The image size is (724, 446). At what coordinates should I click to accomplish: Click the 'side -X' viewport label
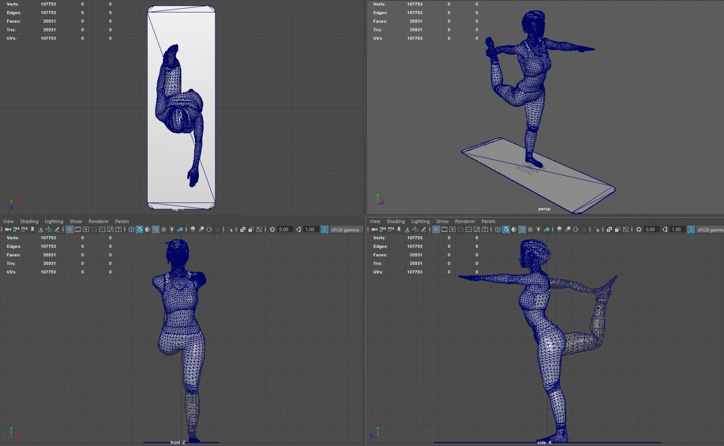[x=544, y=442]
